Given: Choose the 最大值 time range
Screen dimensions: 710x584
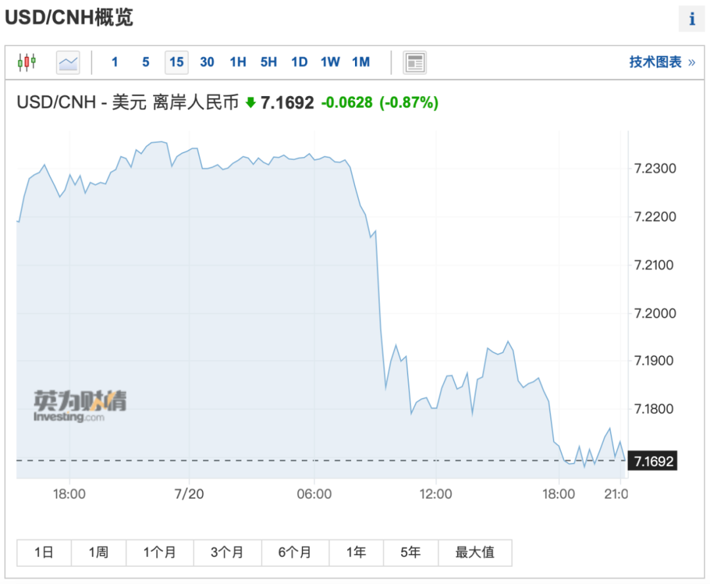Looking at the screenshot, I should (475, 552).
